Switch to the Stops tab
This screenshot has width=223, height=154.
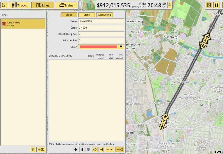point(69,15)
